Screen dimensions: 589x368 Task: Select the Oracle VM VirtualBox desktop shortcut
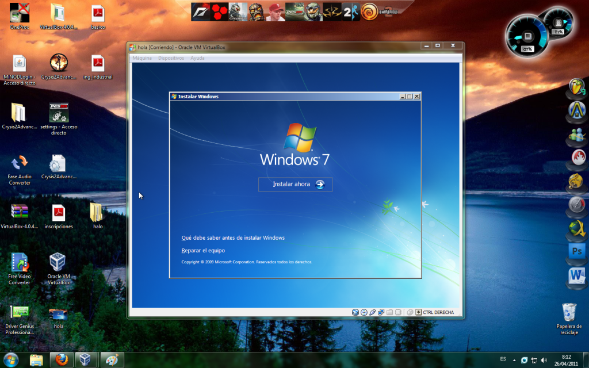tap(58, 269)
